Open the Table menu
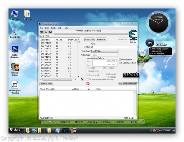This screenshot has height=142, width=184. (53, 28)
